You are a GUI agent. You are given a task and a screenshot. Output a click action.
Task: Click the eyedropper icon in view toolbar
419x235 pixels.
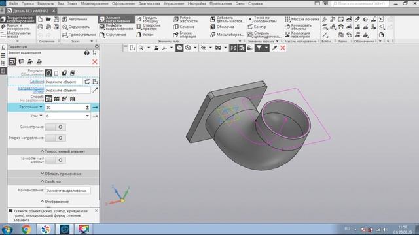click(x=274, y=48)
